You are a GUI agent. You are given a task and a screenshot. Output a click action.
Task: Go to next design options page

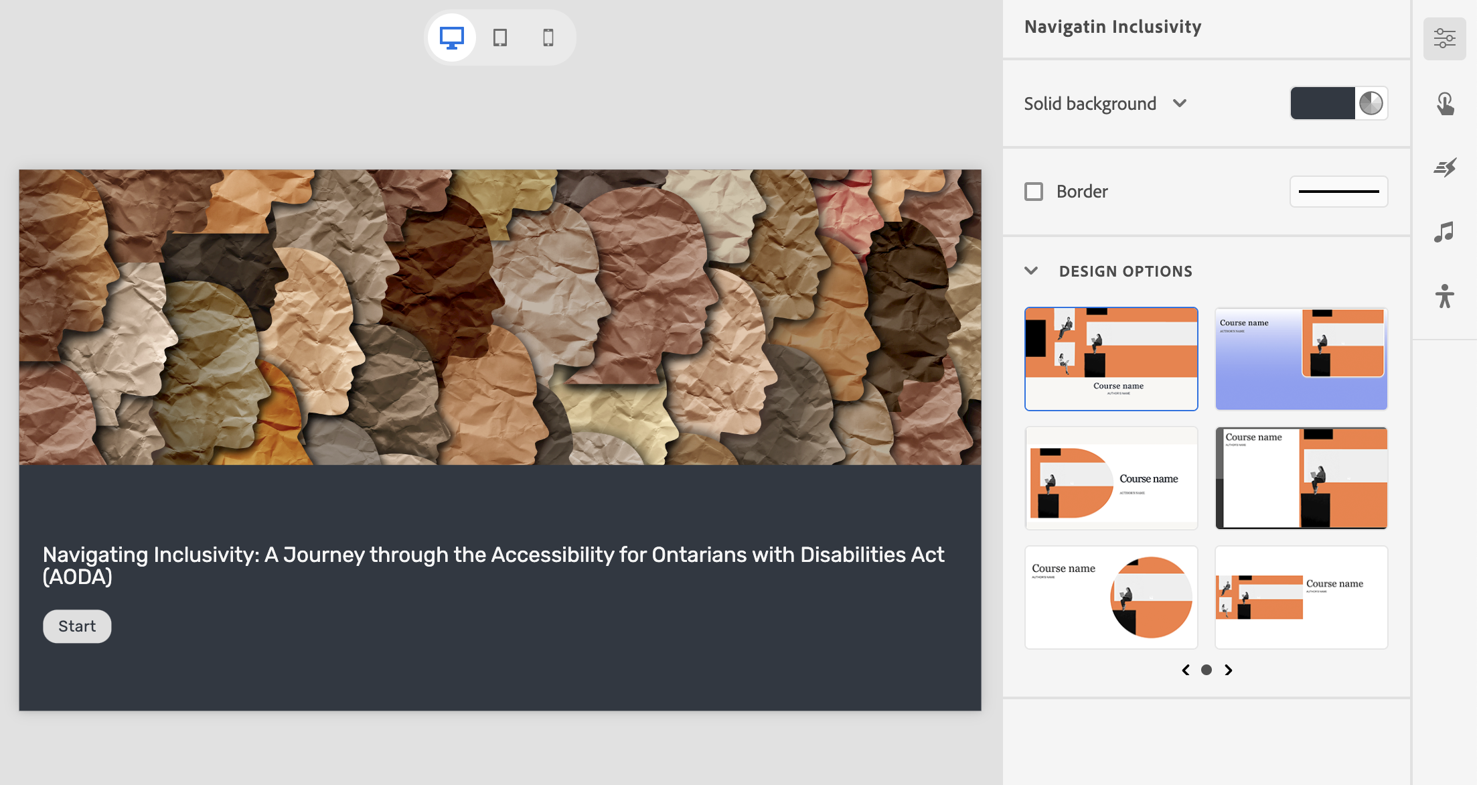click(x=1229, y=670)
